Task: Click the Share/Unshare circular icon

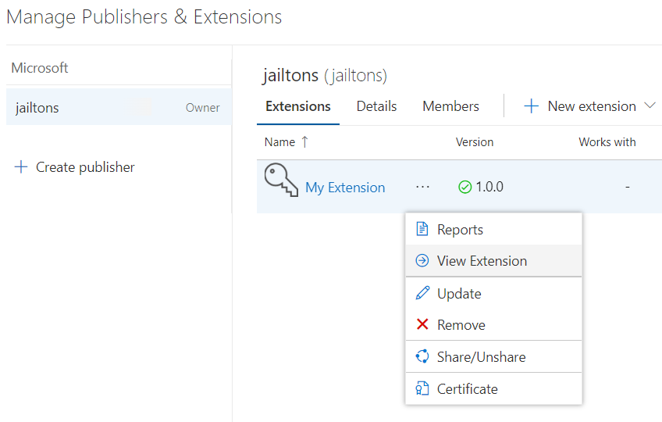Action: coord(422,356)
